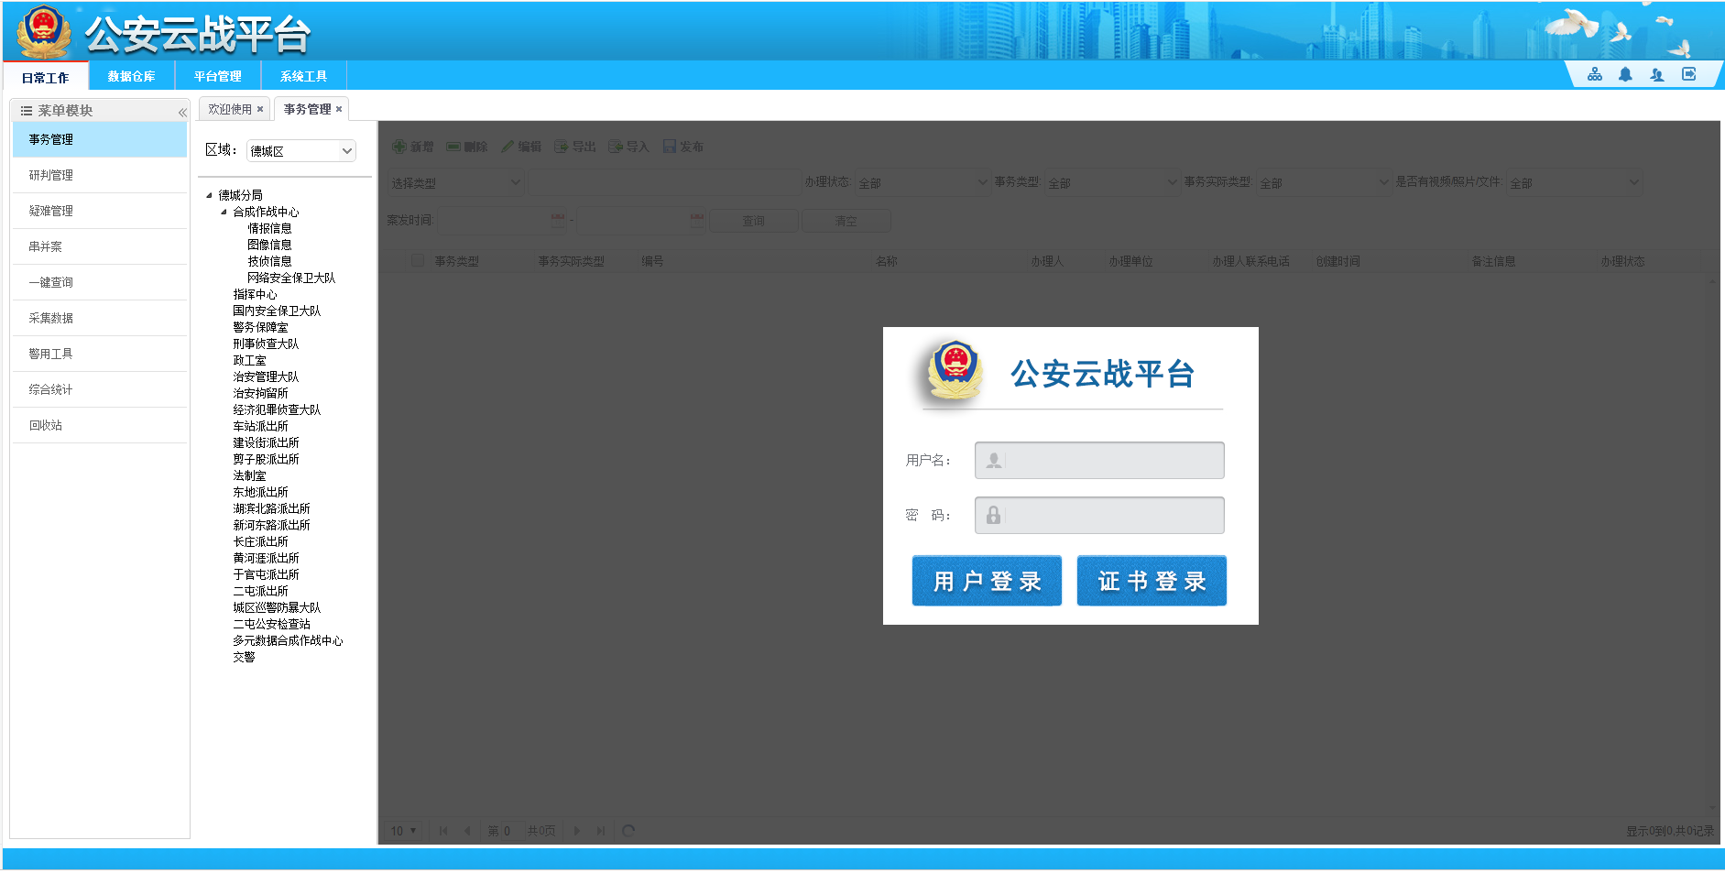Click the keyword search field beside 选择类型
1725x873 pixels.
665,182
